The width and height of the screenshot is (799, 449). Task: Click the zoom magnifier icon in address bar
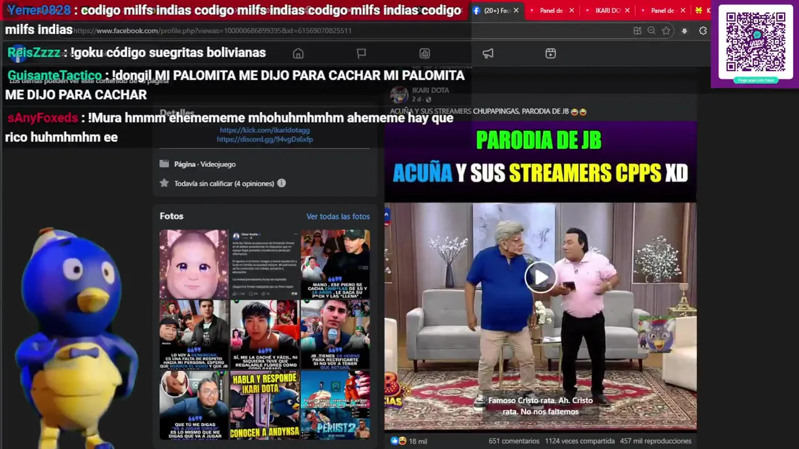click(651, 31)
